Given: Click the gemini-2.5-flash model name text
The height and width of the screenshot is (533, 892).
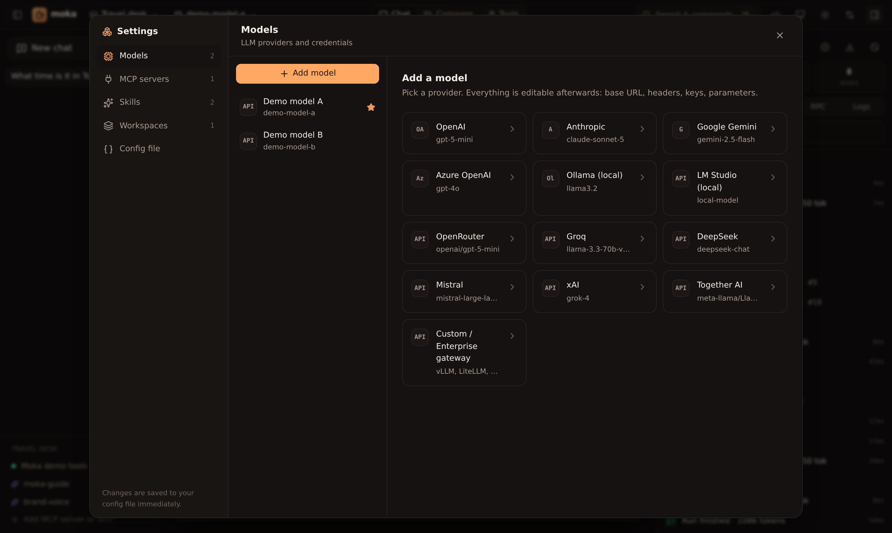Looking at the screenshot, I should click(725, 140).
